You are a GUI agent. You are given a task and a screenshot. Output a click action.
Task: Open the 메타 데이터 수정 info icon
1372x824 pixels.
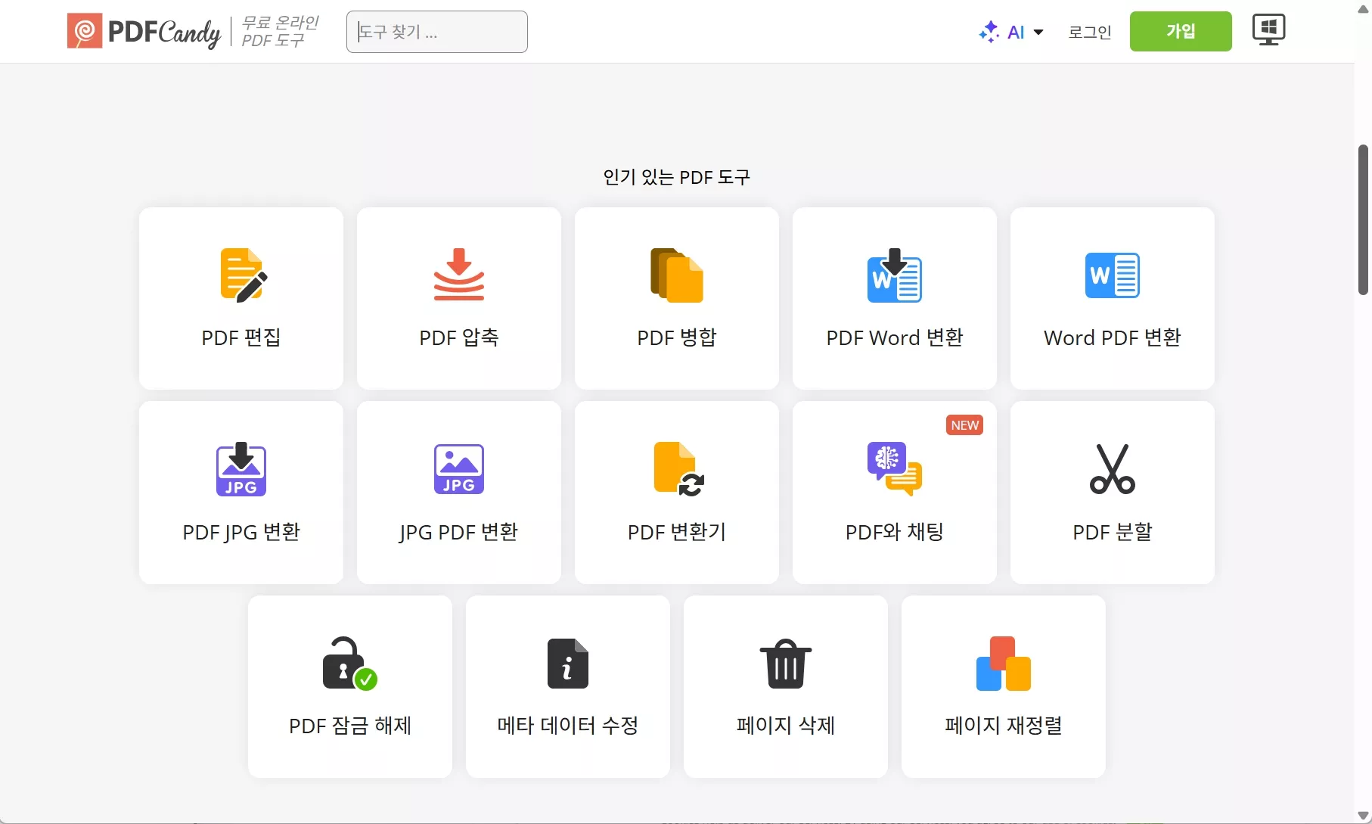(x=568, y=664)
